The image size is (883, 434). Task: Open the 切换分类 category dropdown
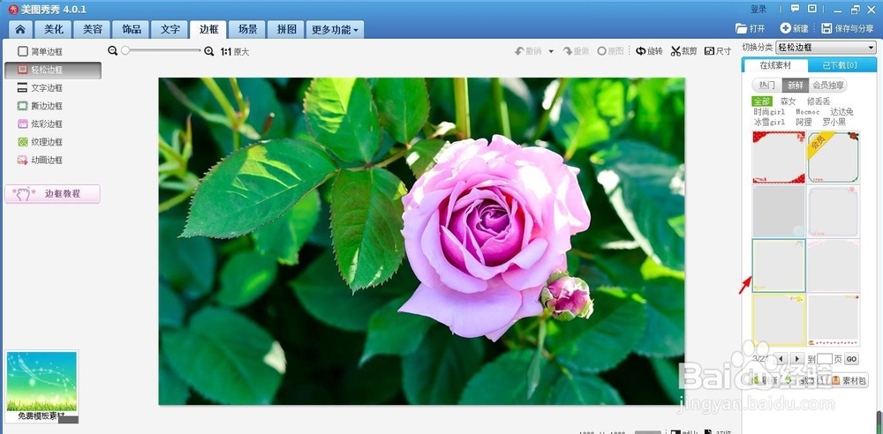coord(826,48)
